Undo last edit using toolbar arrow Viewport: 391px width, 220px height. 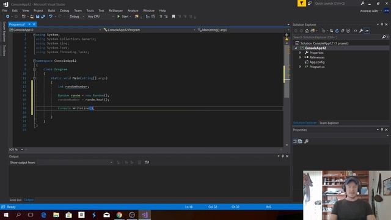[51, 16]
